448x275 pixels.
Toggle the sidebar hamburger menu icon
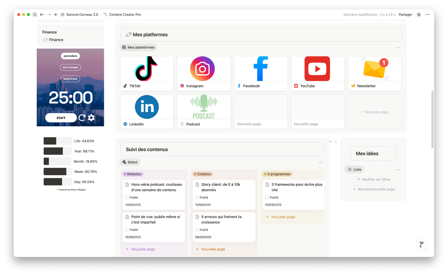tap(35, 15)
